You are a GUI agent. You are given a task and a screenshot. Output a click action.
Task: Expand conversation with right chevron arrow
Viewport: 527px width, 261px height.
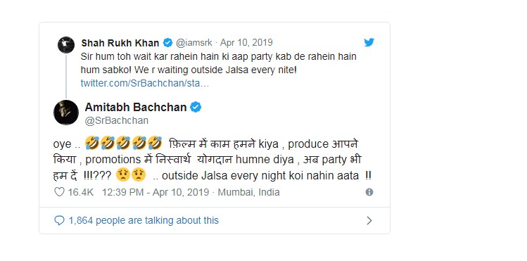(x=369, y=221)
